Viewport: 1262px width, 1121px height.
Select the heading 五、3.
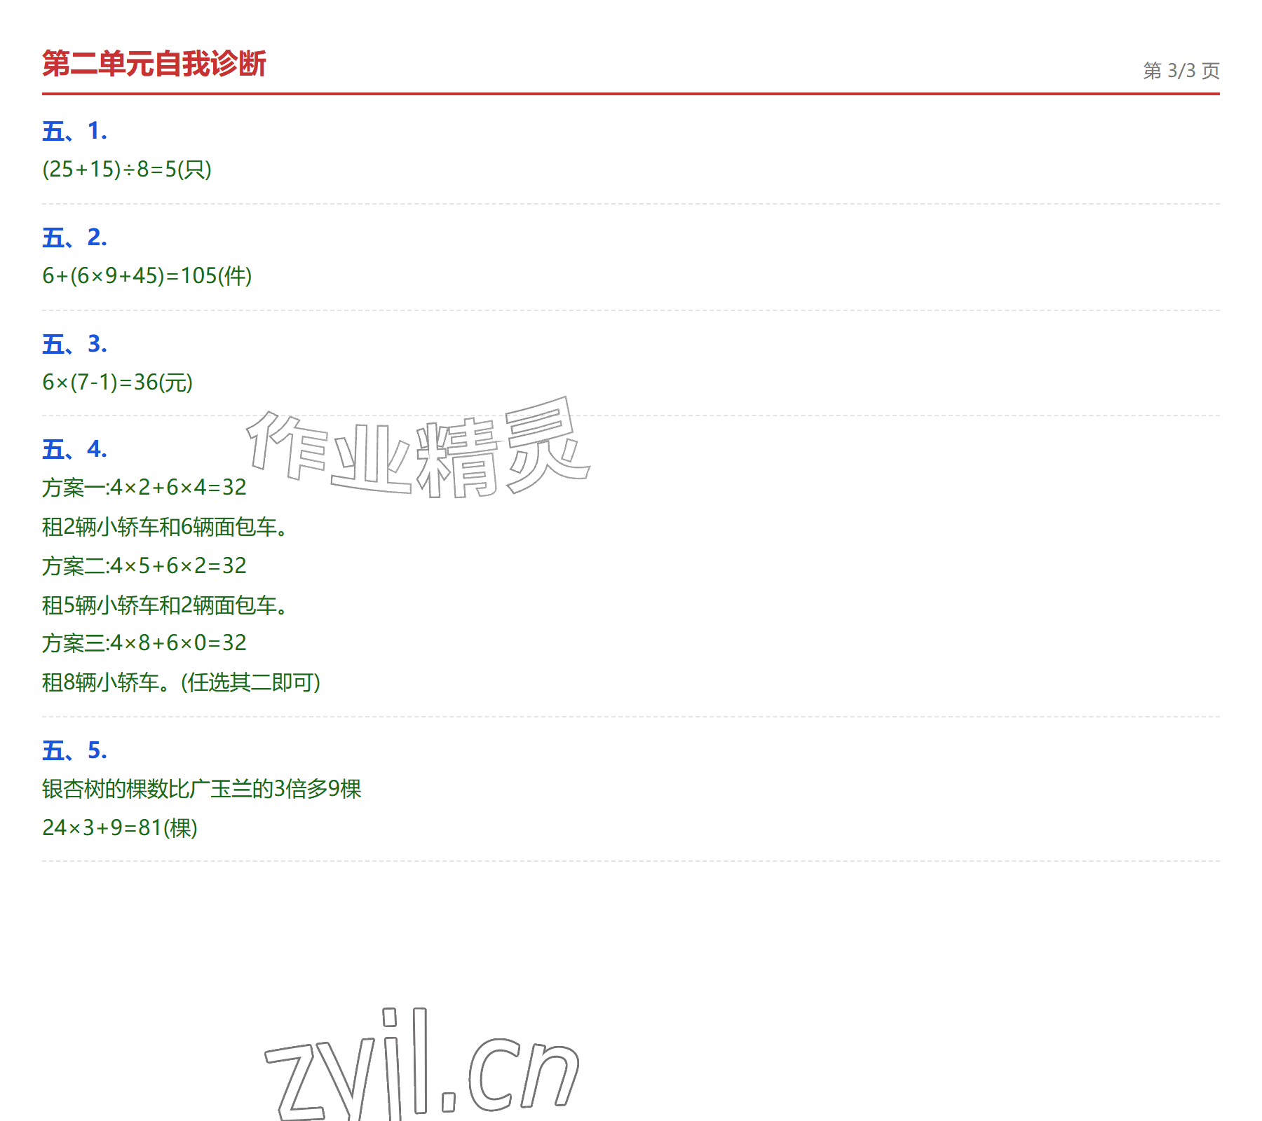tap(74, 344)
